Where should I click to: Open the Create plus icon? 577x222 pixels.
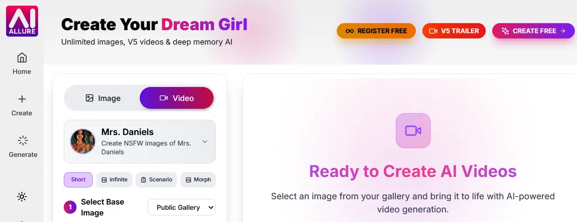(22, 100)
